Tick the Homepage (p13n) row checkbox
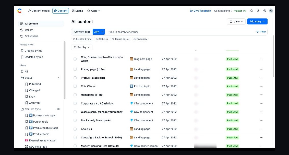The width and height of the screenshot is (289, 155). click(75, 95)
